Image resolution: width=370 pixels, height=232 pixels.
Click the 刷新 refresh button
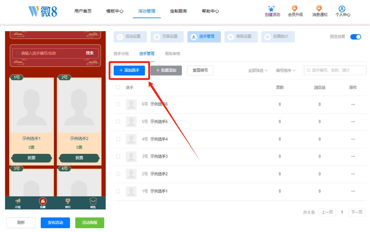21,223
